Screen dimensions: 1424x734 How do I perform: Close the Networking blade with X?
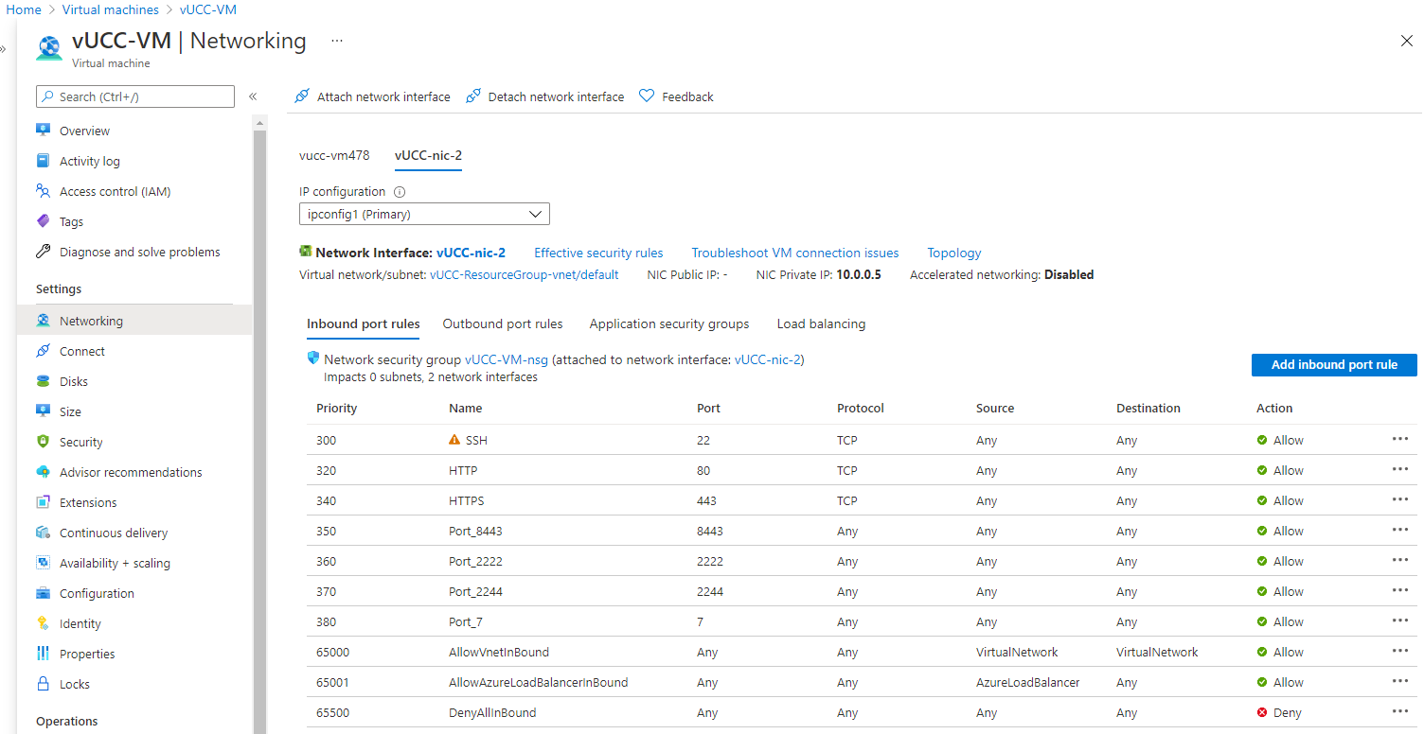(1406, 41)
